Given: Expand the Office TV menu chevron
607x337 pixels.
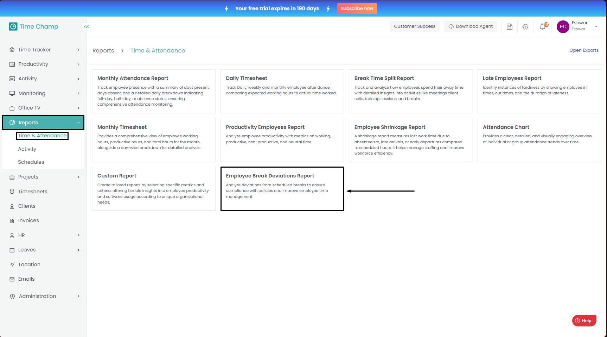Looking at the screenshot, I should click(x=78, y=108).
